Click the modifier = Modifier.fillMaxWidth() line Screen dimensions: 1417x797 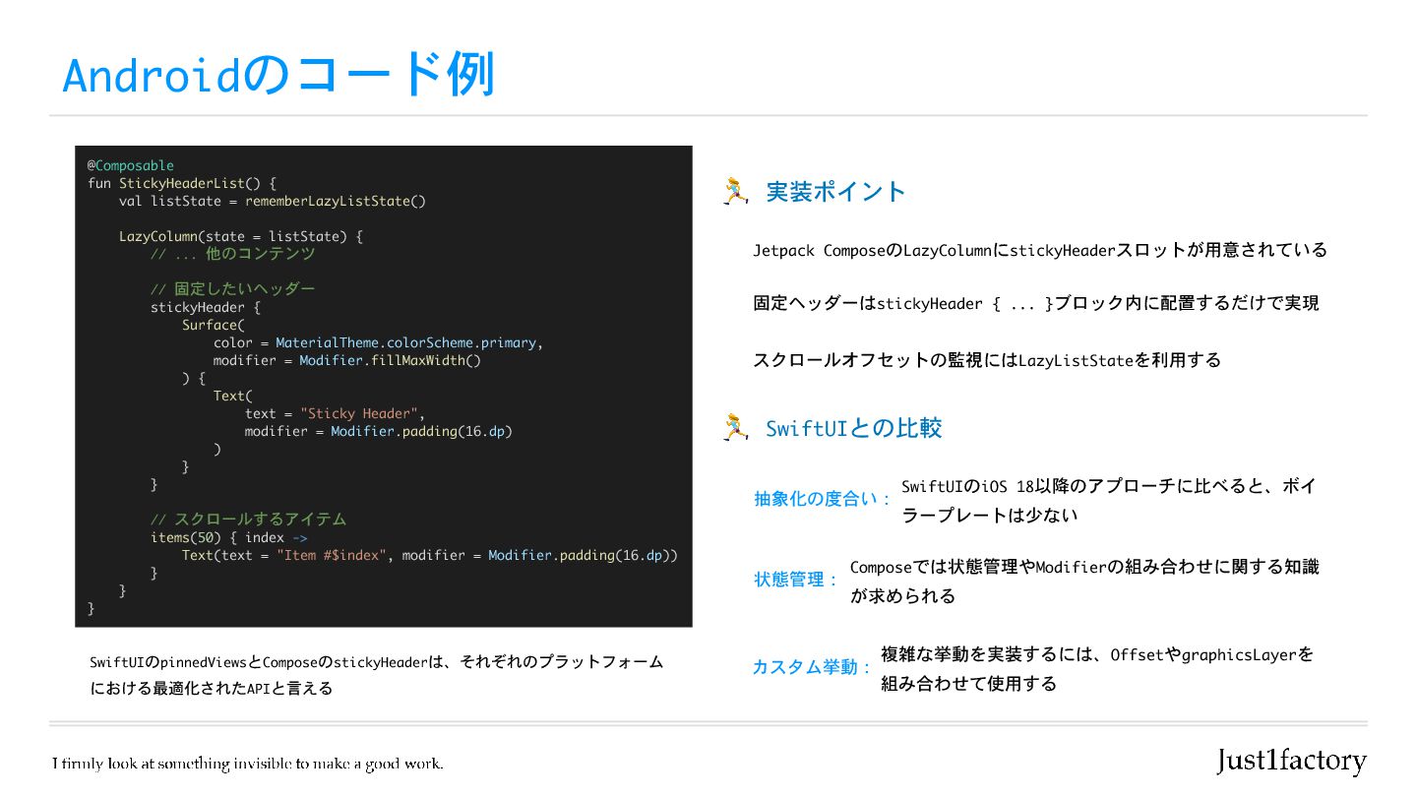click(346, 360)
